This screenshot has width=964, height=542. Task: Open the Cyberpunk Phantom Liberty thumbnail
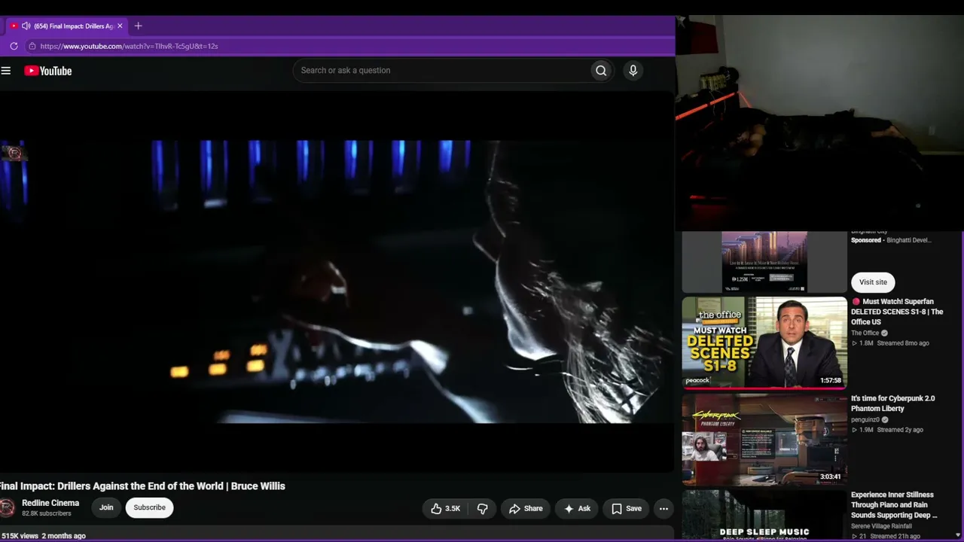[764, 440]
